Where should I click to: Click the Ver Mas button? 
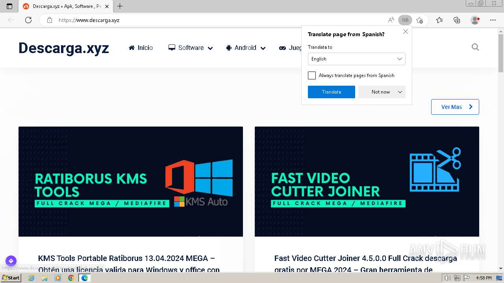click(455, 107)
